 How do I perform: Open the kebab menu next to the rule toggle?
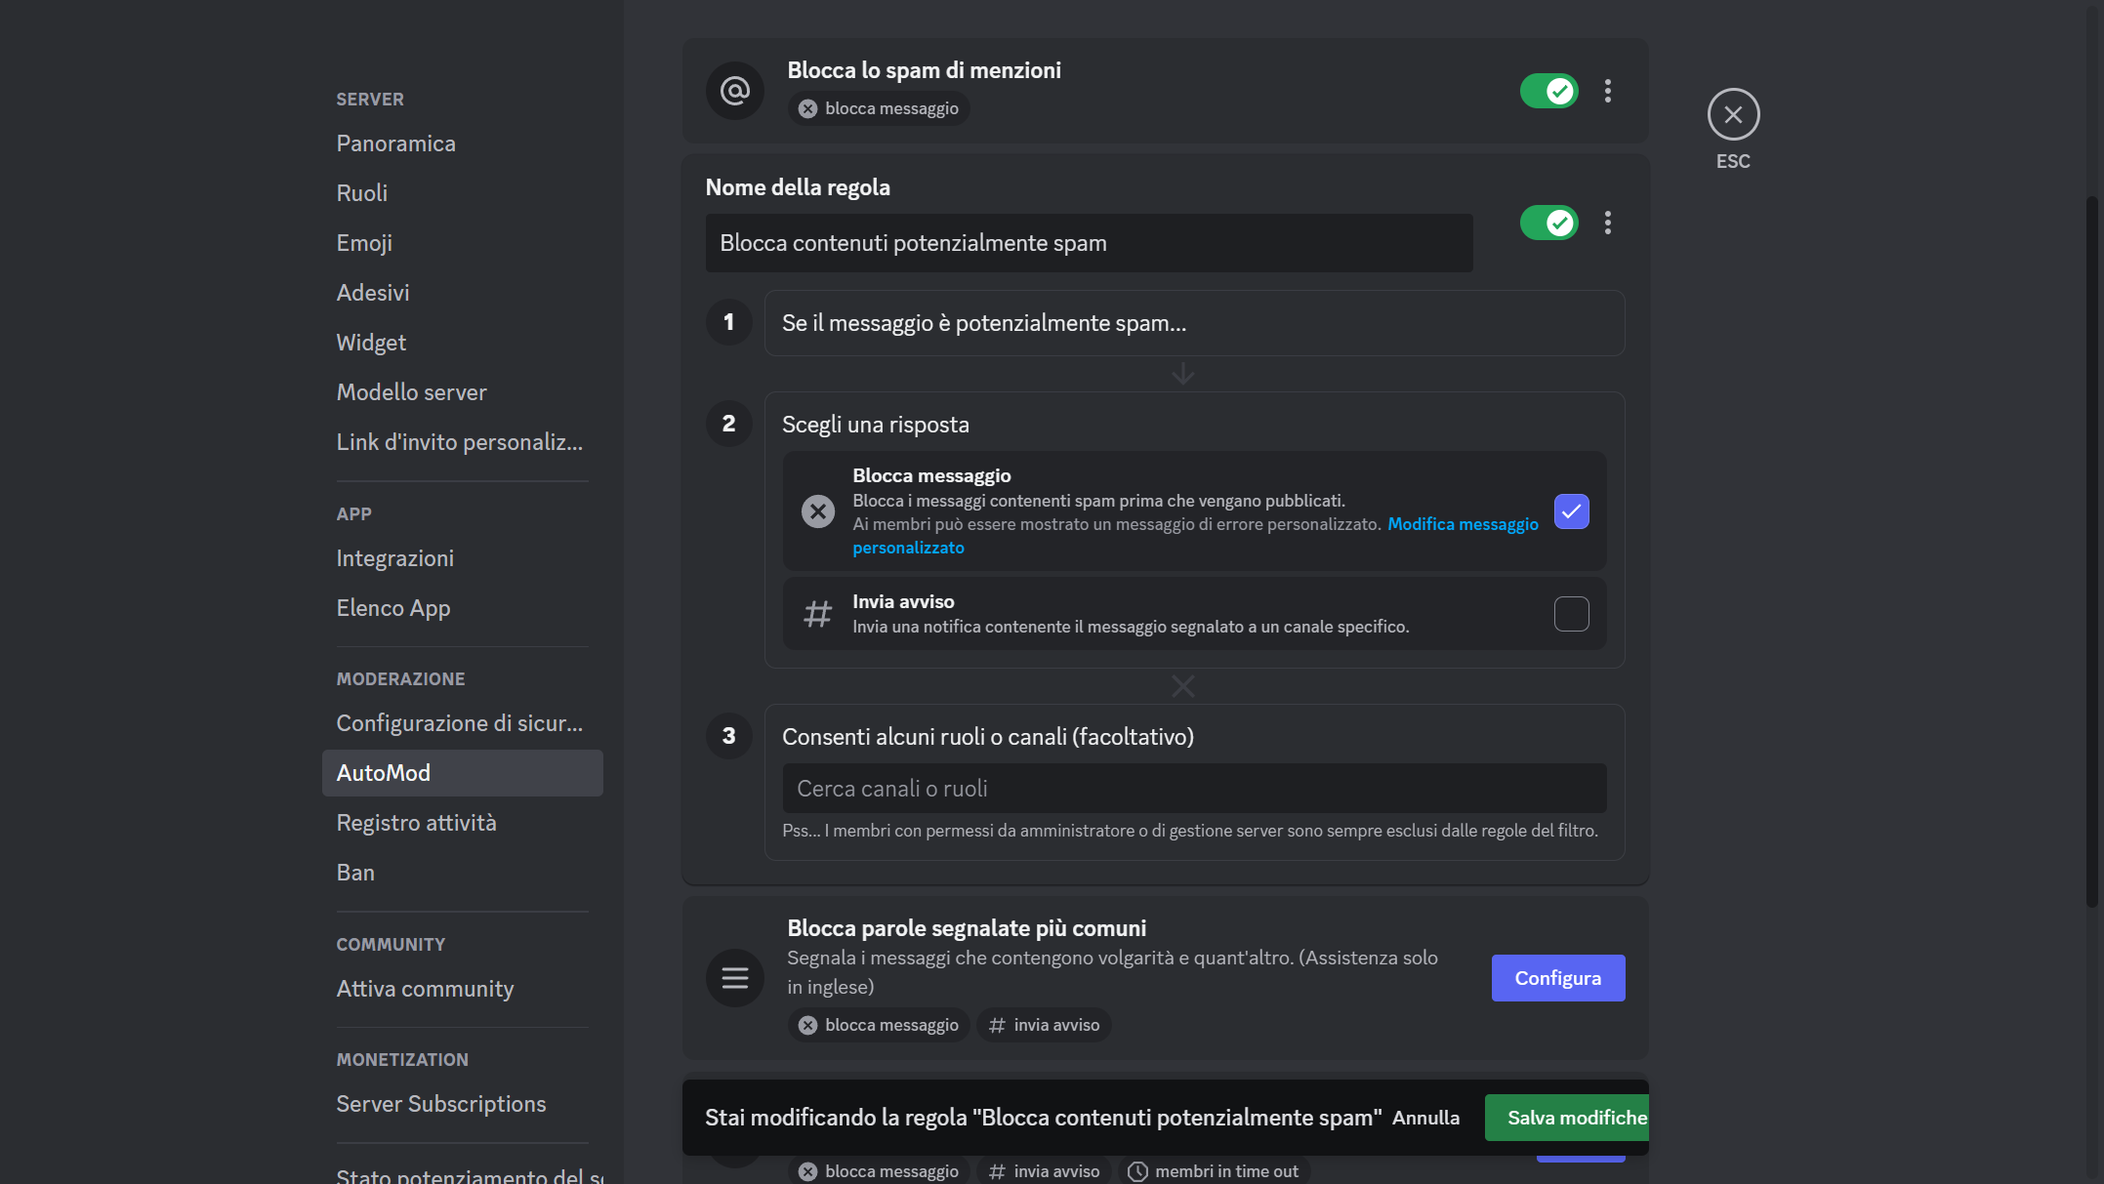1608,223
